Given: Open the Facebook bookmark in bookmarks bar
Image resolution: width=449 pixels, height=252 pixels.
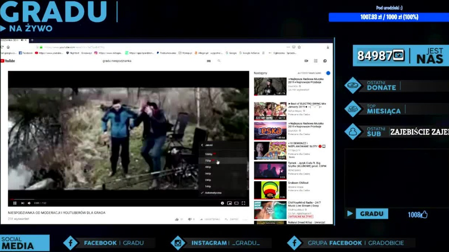Looking at the screenshot, I should pyautogui.click(x=26, y=53).
